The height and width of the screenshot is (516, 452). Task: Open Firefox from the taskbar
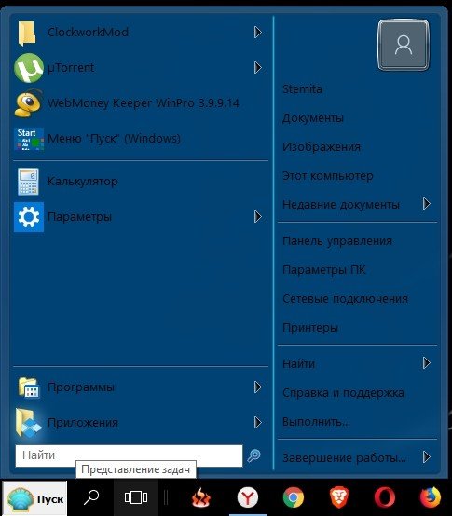tap(431, 497)
